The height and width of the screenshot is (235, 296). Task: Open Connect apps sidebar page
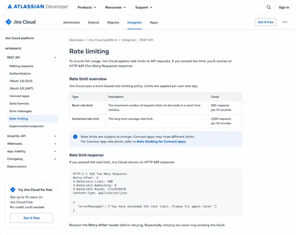[19, 96]
